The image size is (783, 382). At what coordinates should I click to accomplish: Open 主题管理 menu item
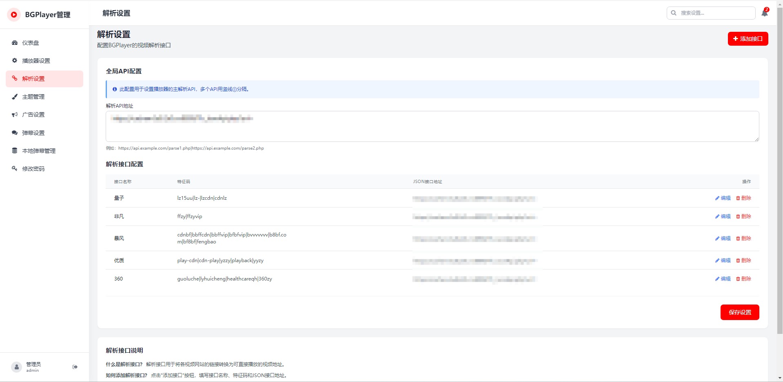(33, 97)
